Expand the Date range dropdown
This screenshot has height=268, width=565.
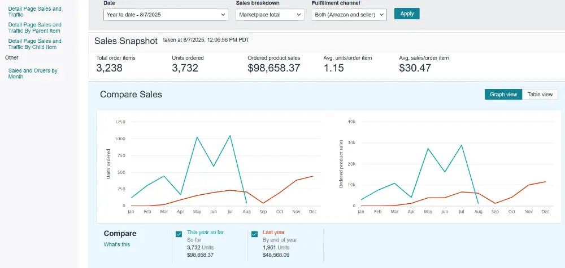click(x=166, y=15)
